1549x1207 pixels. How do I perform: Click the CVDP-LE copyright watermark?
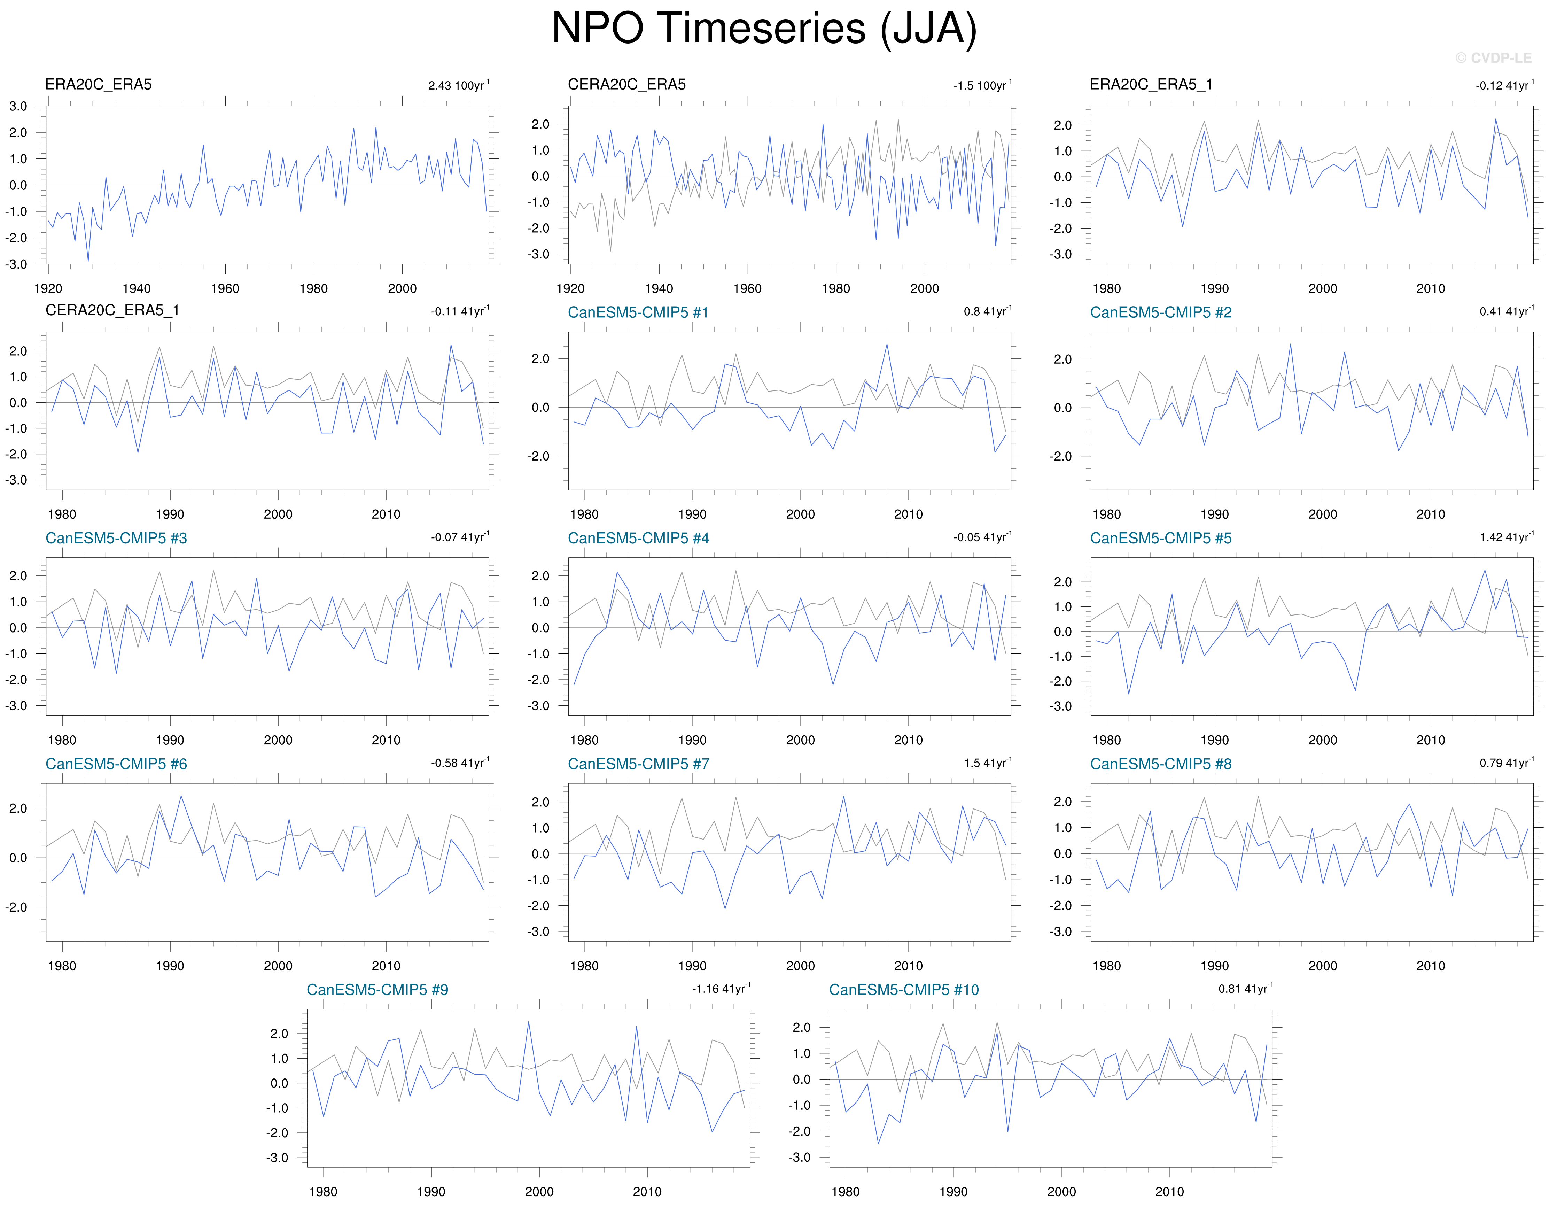[1493, 58]
